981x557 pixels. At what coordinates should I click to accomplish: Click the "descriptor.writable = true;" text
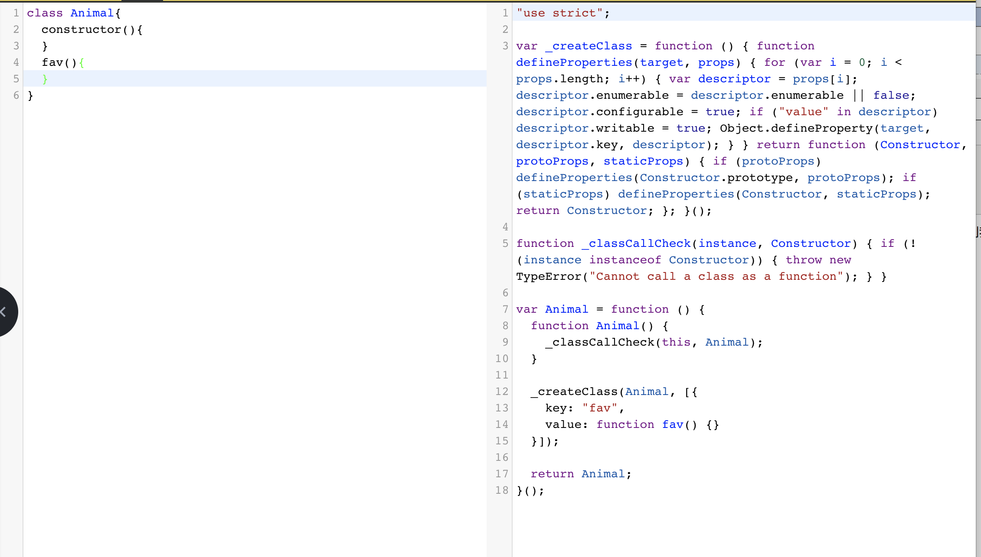[614, 128]
